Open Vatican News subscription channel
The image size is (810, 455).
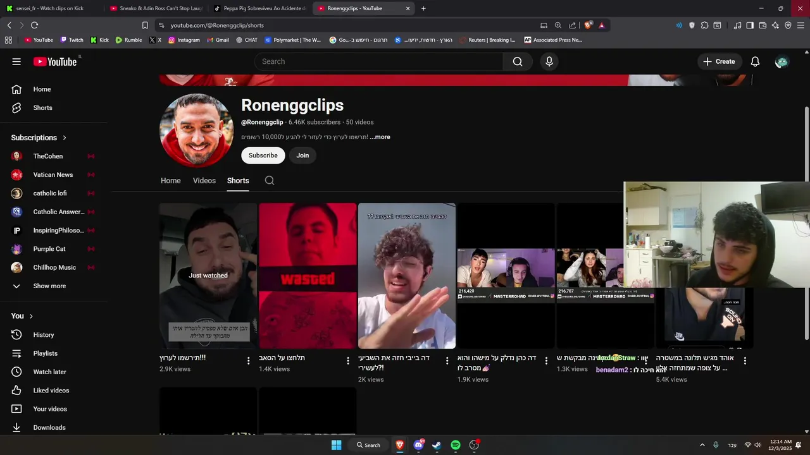(x=54, y=174)
